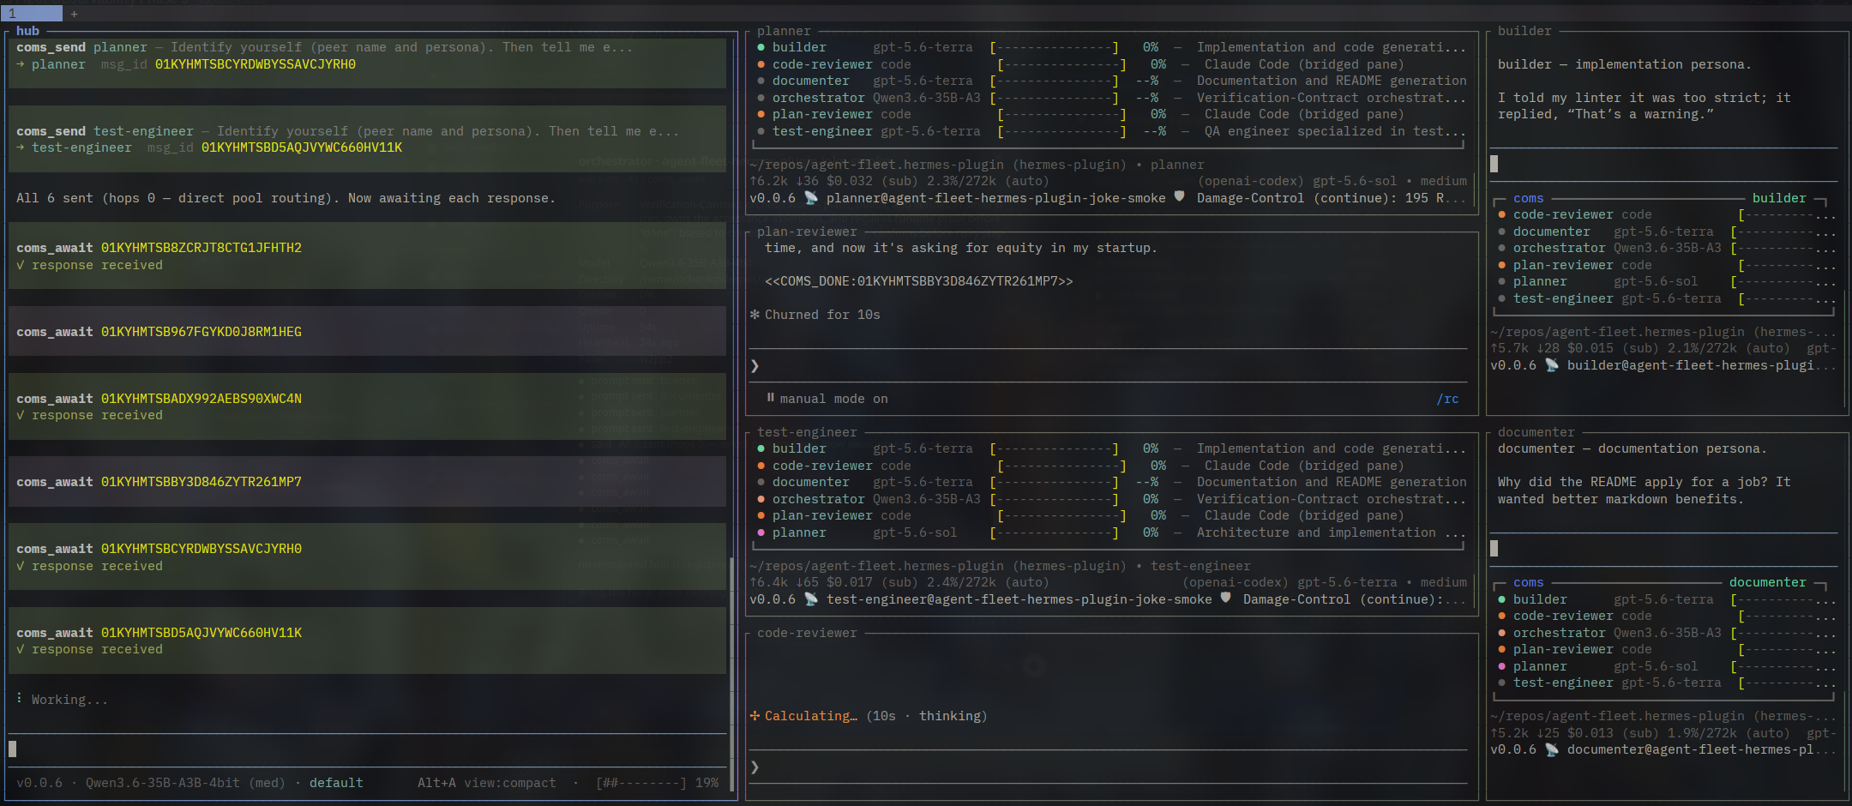The image size is (1852, 806).
Task: Focus the builder pane input cursor block
Action: [x=1494, y=164]
